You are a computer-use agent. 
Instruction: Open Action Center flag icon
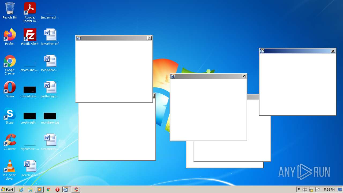coord(318,190)
